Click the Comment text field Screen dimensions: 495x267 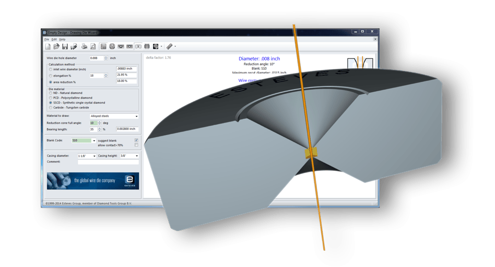pos(108,162)
